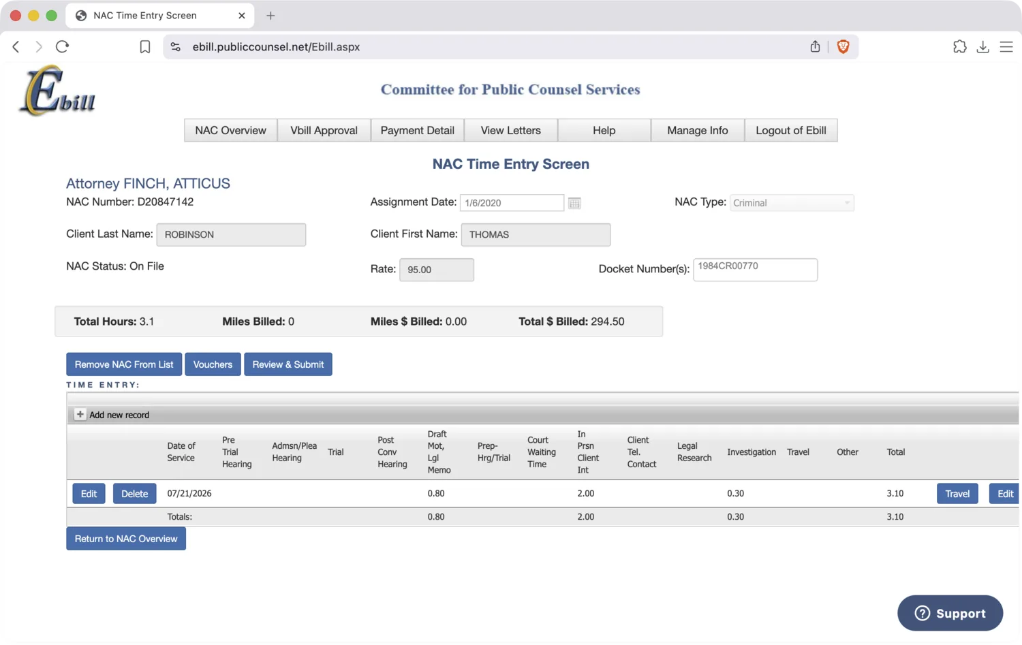Click Remove NAC From List button
The image size is (1022, 645).
point(124,364)
